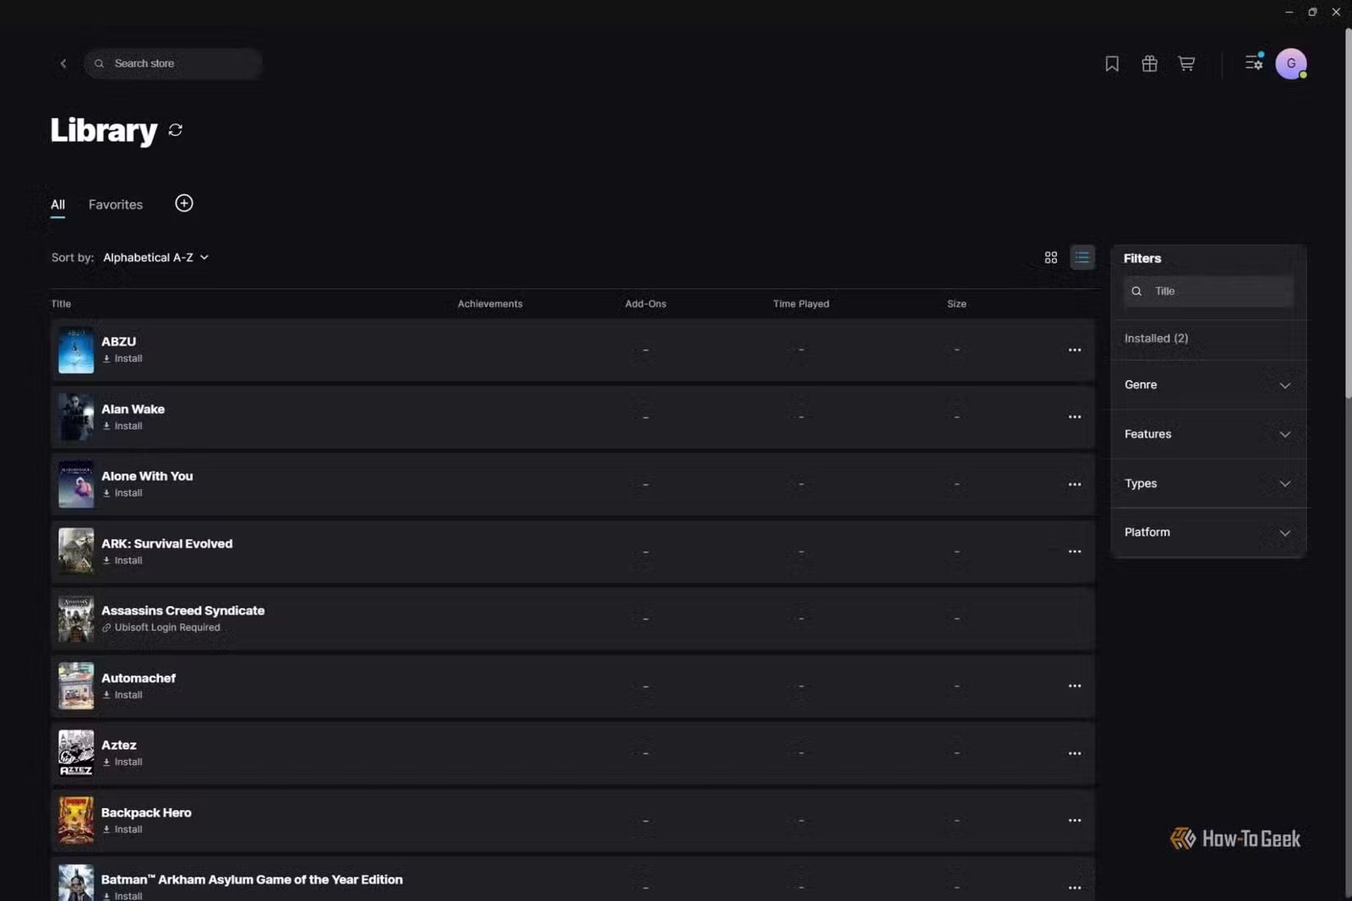The image size is (1352, 901).
Task: Open more options for ABZU
Action: [x=1075, y=350]
